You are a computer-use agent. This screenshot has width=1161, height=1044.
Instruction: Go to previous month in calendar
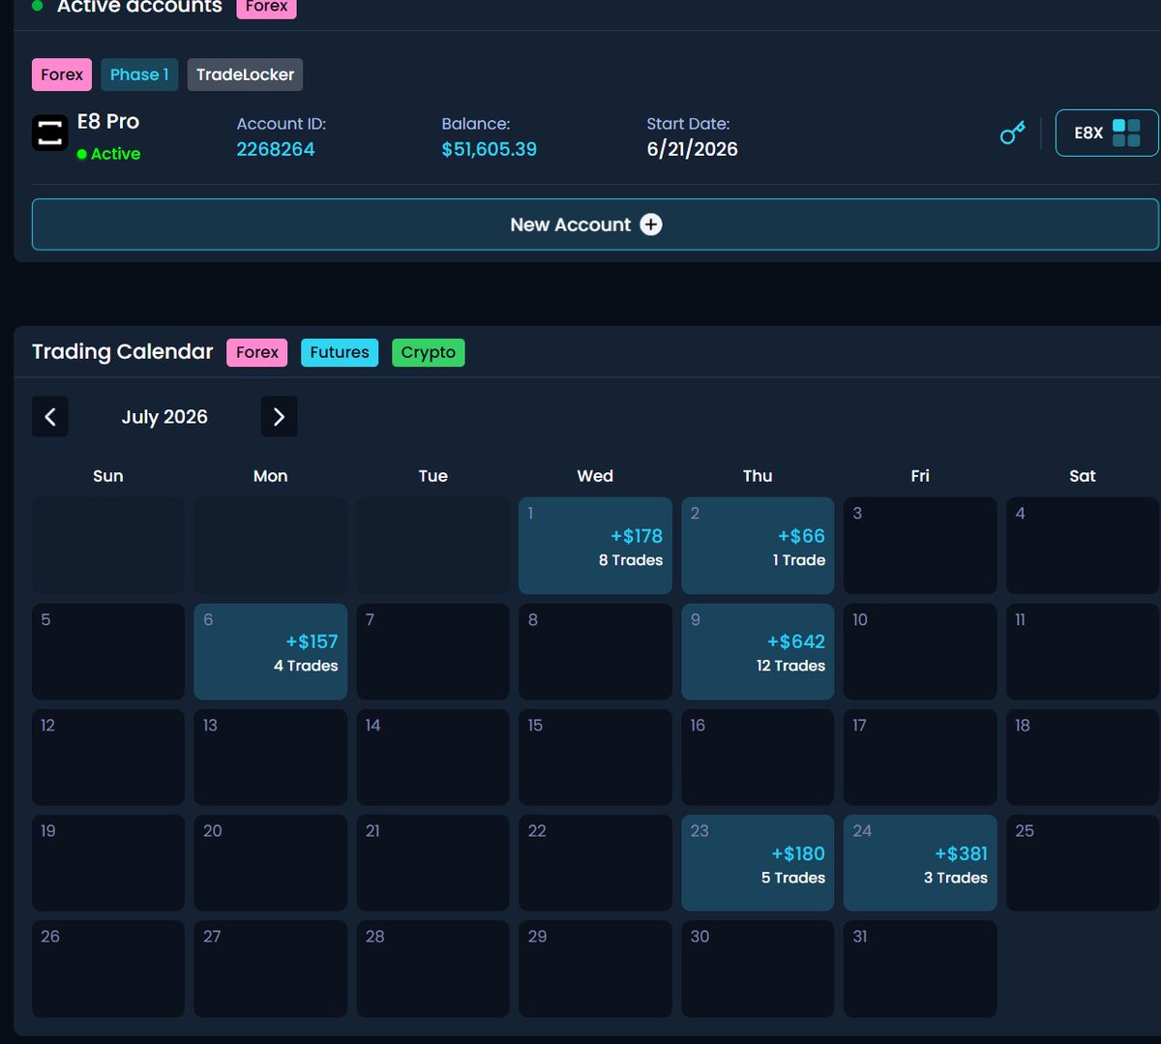[x=50, y=417]
